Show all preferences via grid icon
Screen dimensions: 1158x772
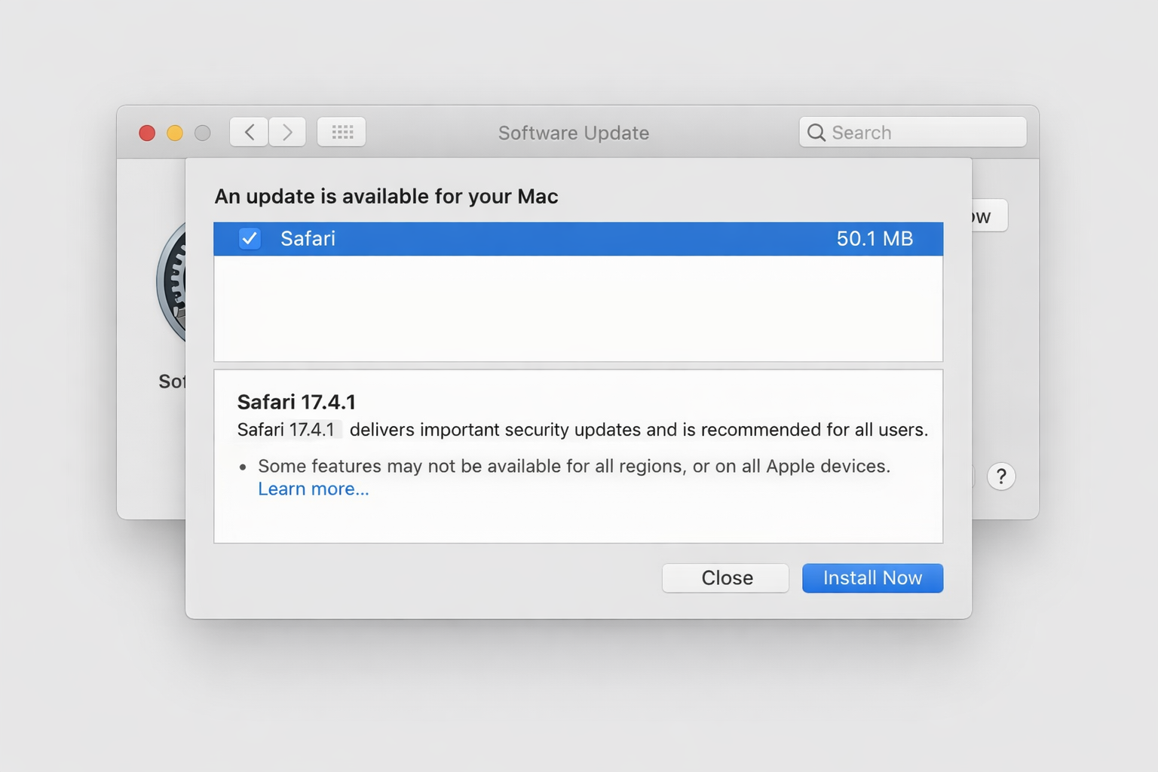[342, 133]
